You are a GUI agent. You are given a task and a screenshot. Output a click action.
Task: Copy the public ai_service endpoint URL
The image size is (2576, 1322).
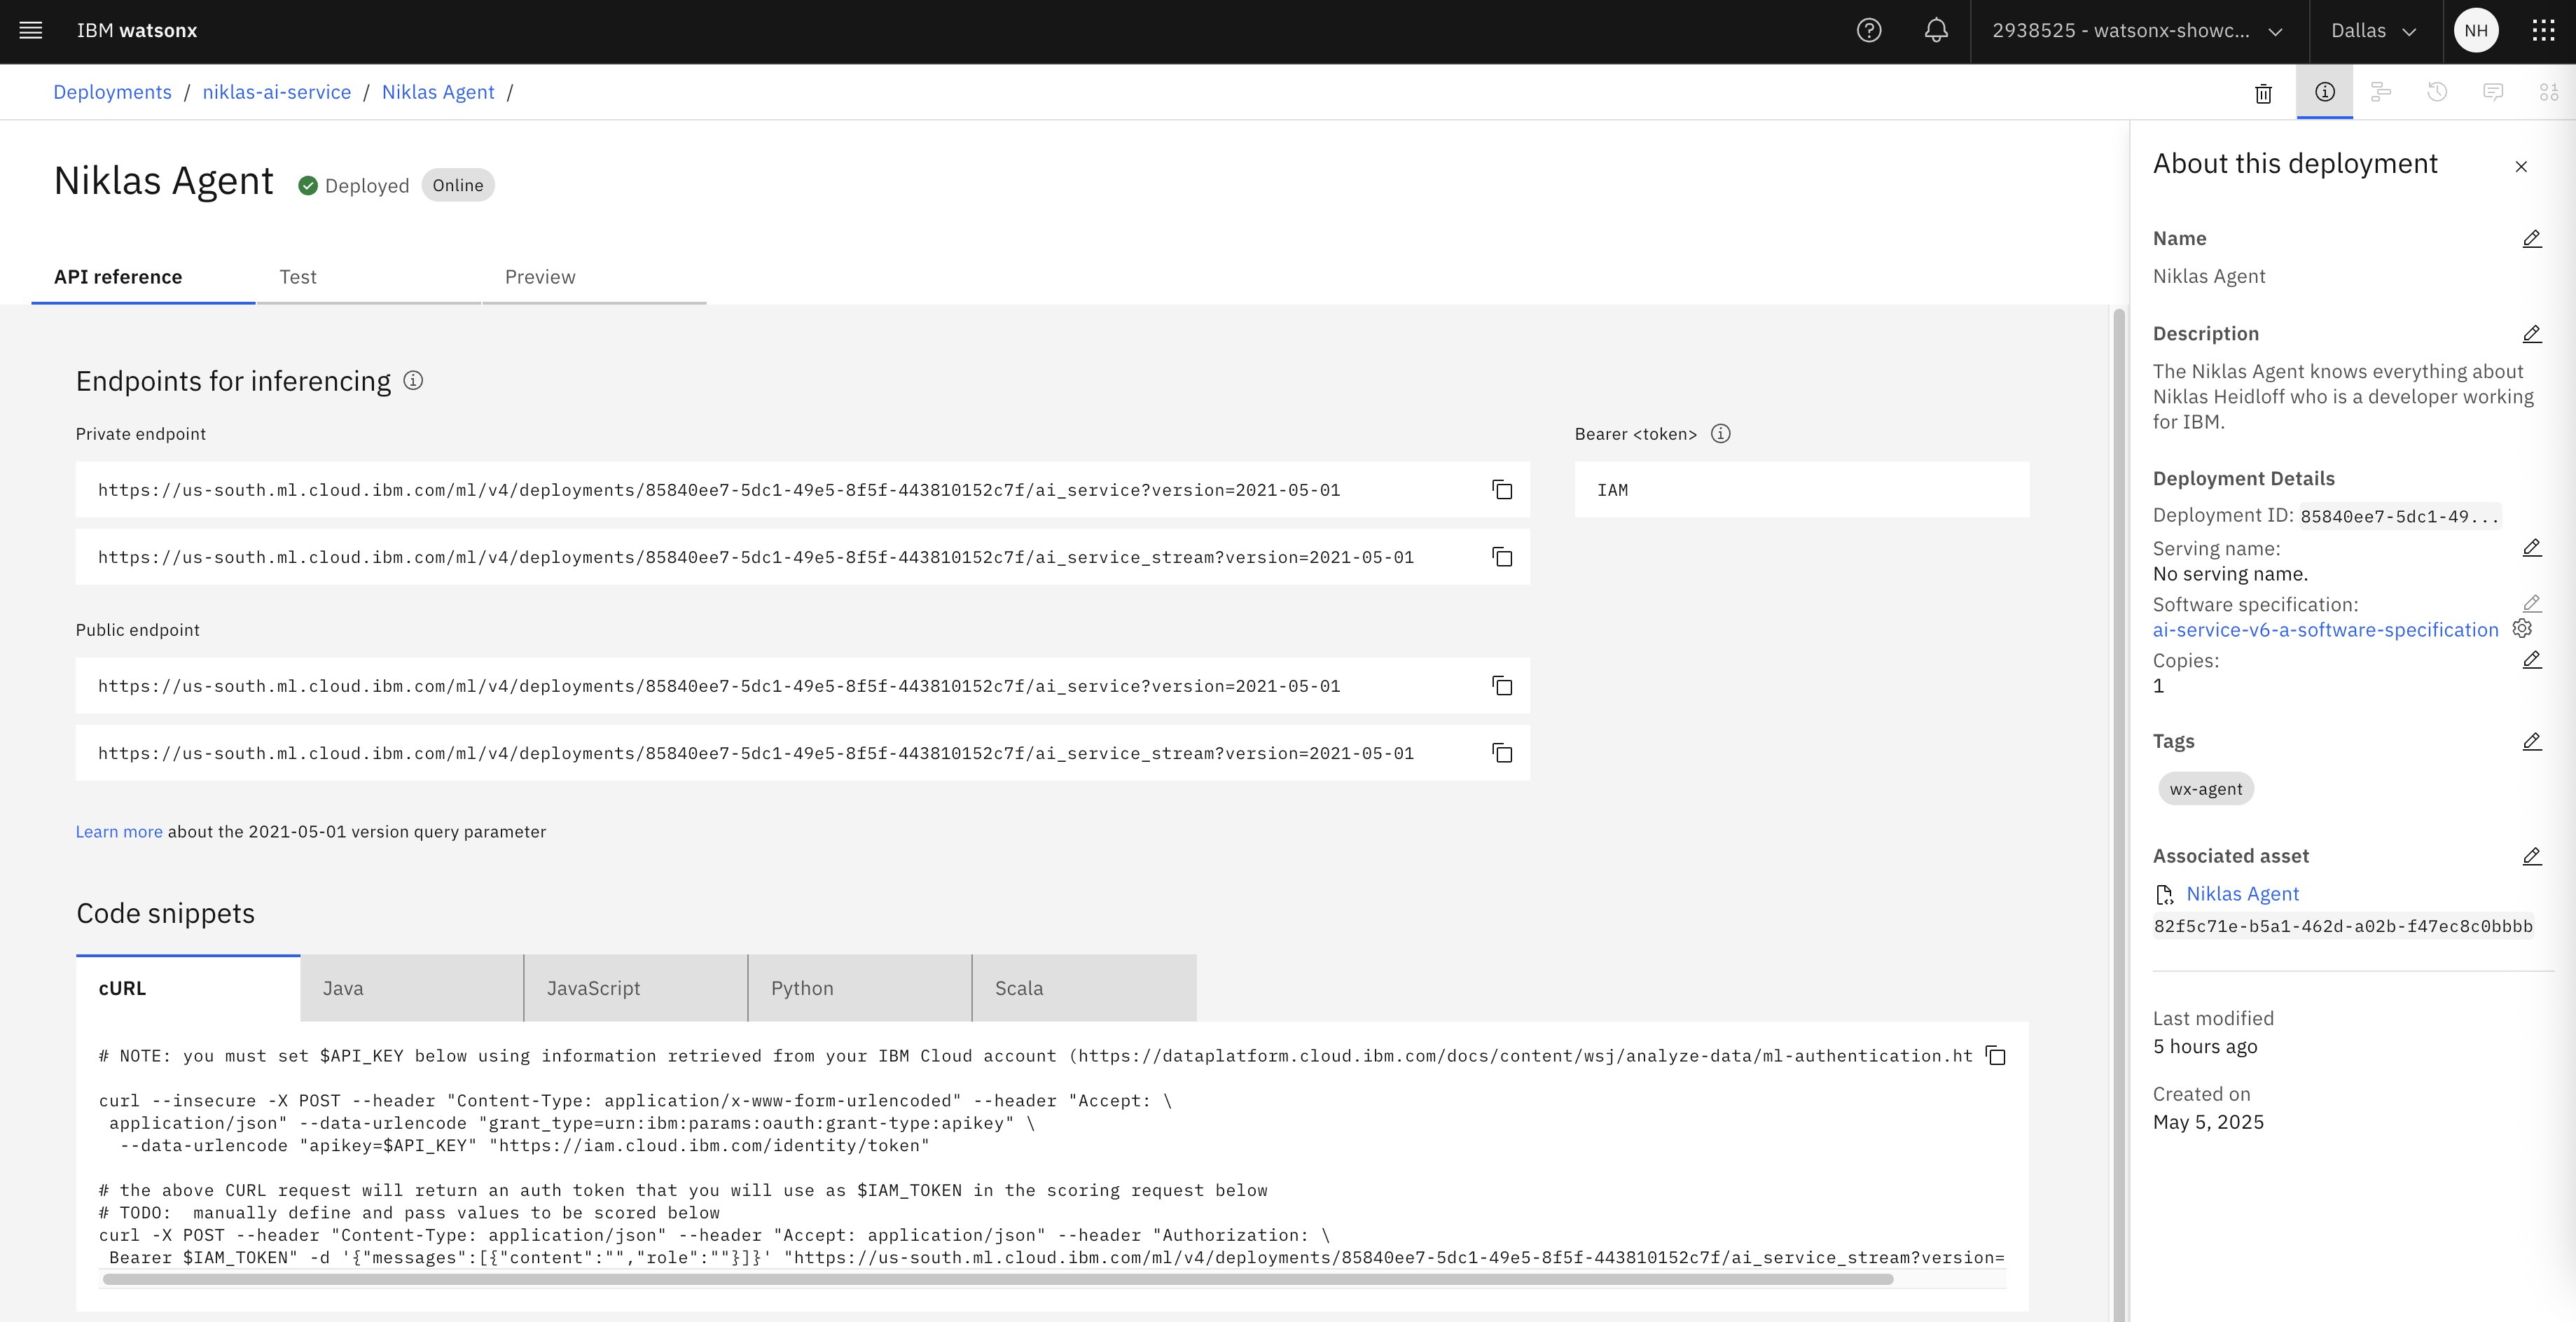(1501, 686)
